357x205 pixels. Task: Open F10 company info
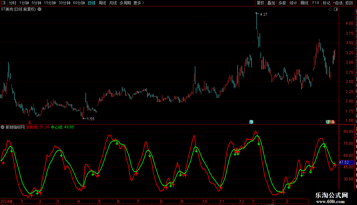coord(316,3)
